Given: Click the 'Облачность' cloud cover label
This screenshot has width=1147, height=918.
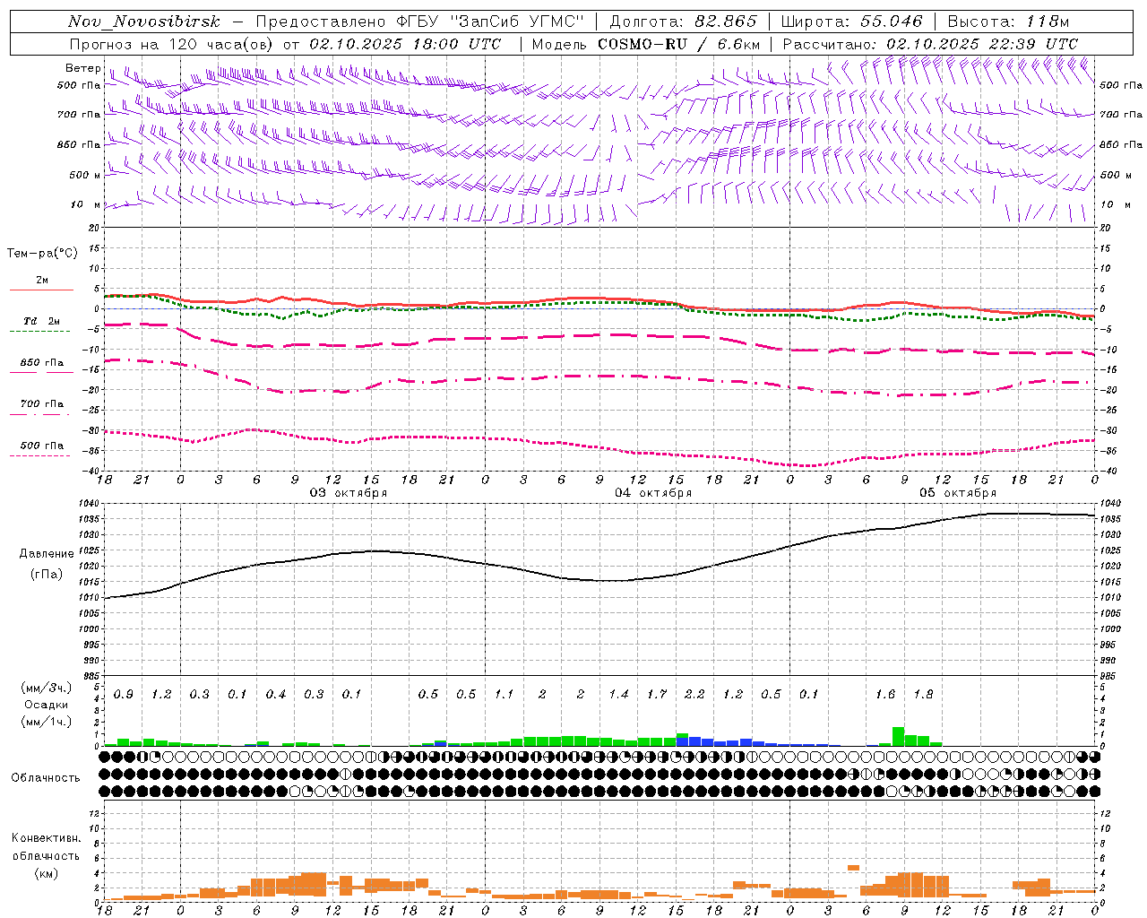Looking at the screenshot, I should pos(46,777).
